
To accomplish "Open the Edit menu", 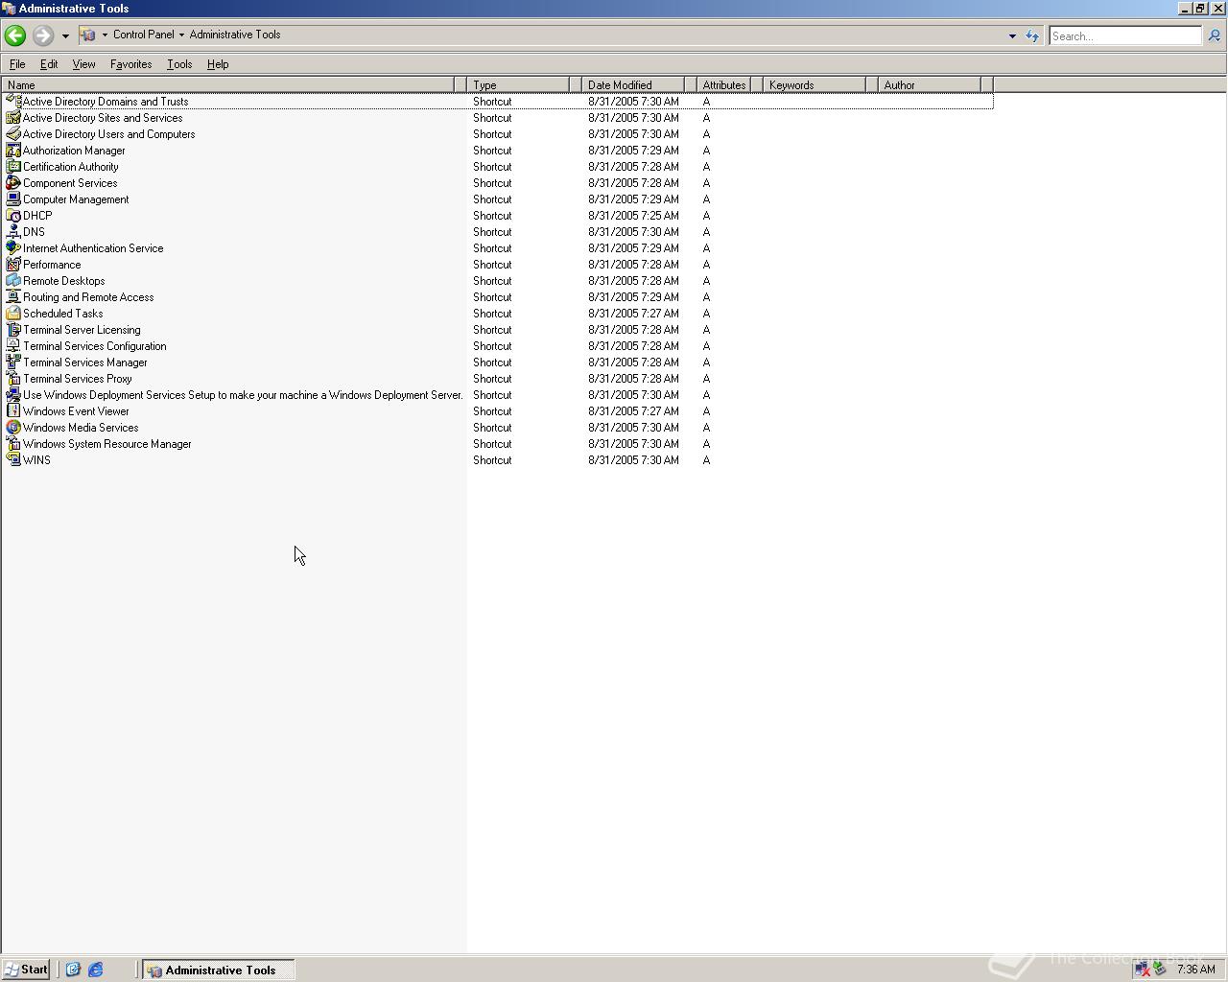I will tap(49, 64).
